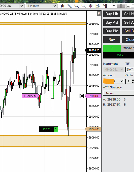134x172 pixels.
Task: Click the ask price 29228.00
Action: [x=114, y=99]
